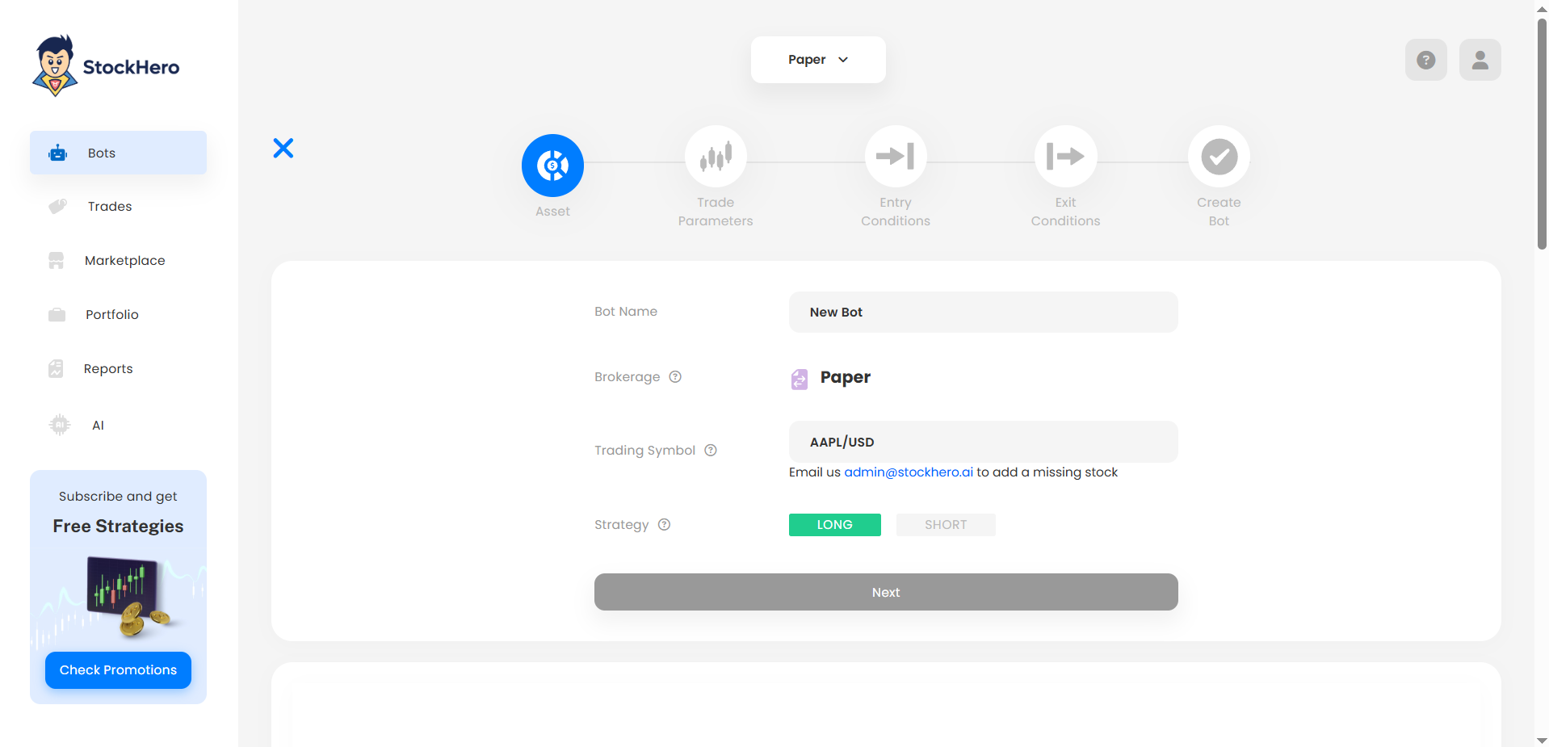The image size is (1549, 747).
Task: Click the admin@stockhero.ai email link
Action: coord(909,472)
